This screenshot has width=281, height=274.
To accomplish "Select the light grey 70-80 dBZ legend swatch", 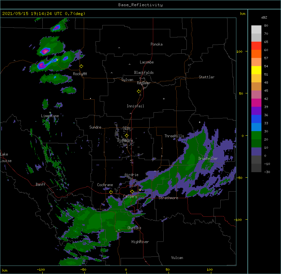I will pos(256,29).
